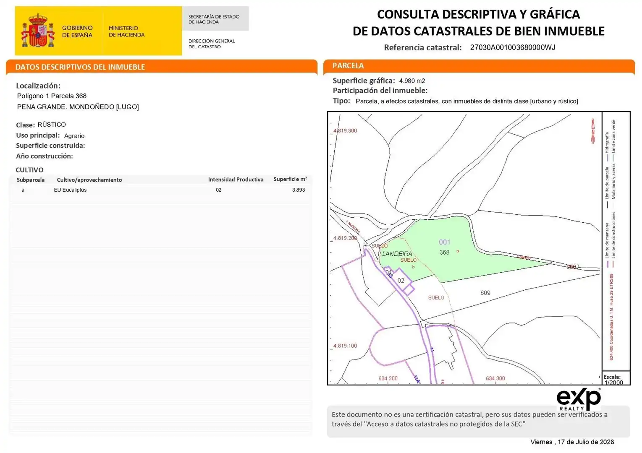Click the eXp Realty logo
Image resolution: width=642 pixels, height=453 pixels.
(579, 400)
